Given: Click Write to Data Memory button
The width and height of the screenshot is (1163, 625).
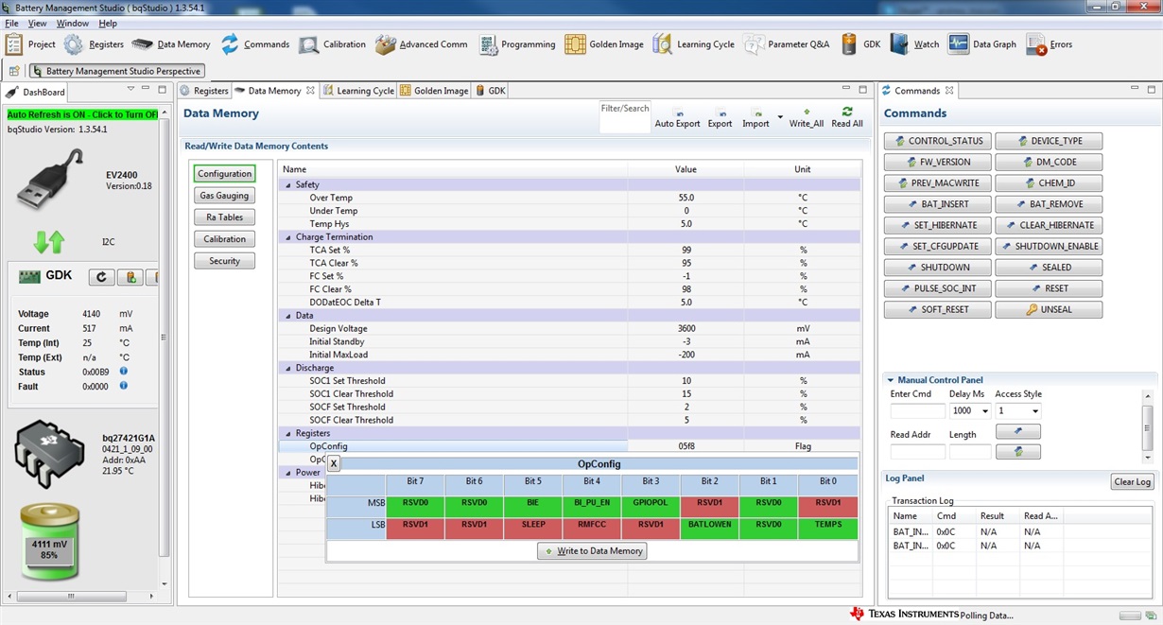Looking at the screenshot, I should click(592, 551).
